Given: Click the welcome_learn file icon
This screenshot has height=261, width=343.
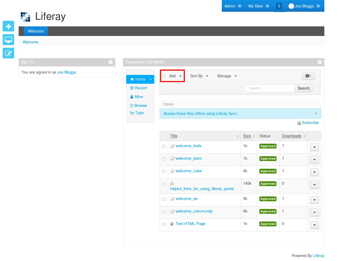Looking at the screenshot, I should (x=172, y=159).
